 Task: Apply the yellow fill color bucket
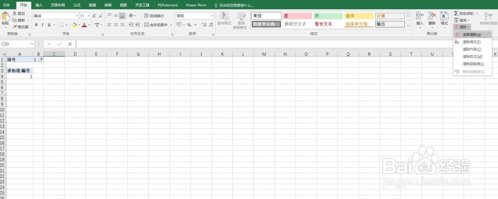click(74, 25)
